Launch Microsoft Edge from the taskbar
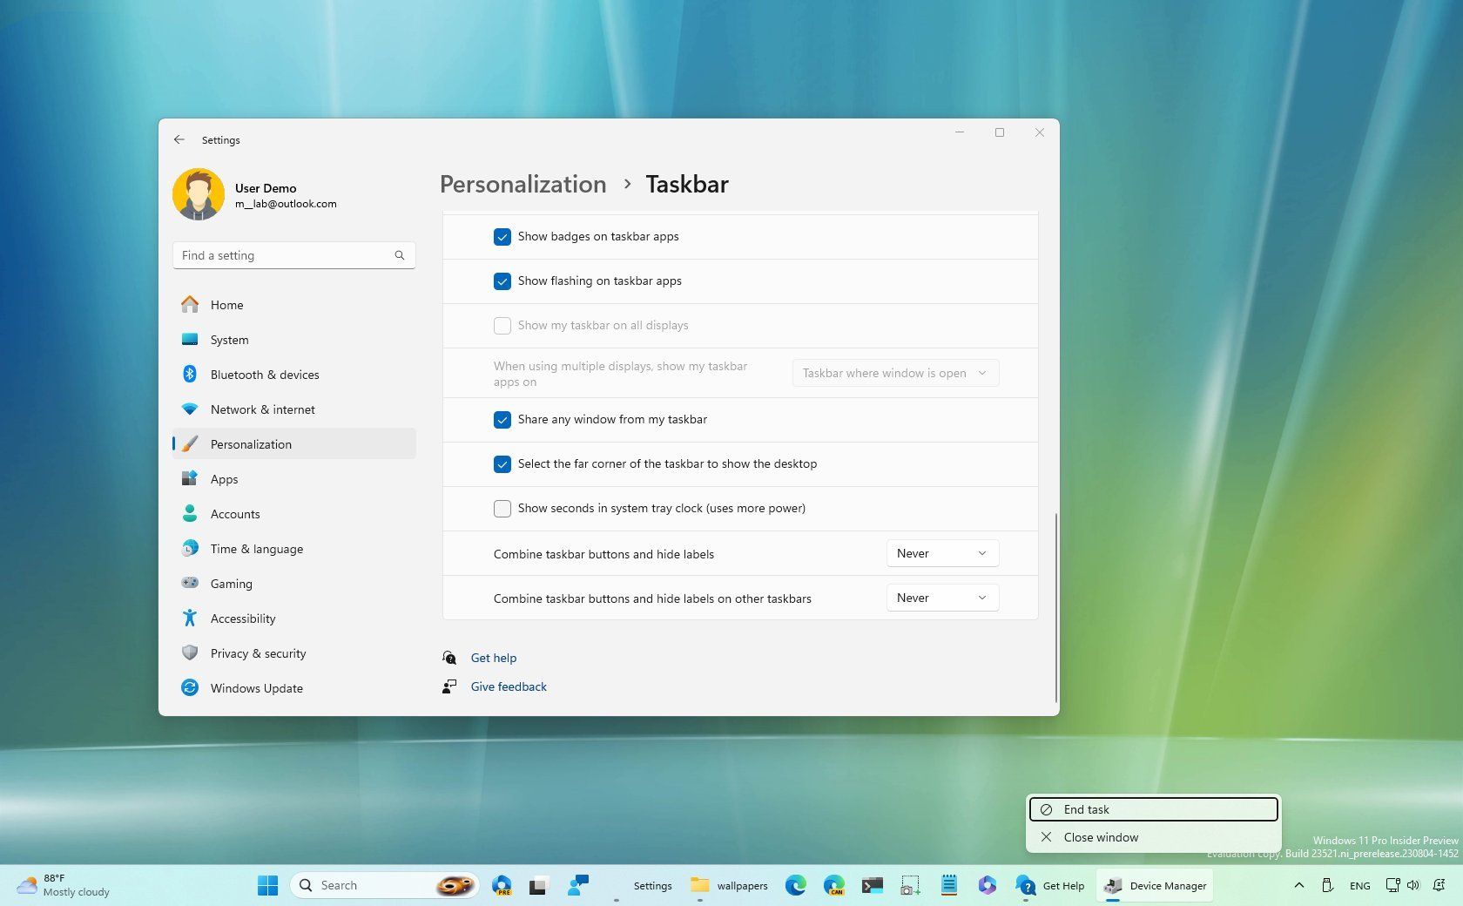 795,885
